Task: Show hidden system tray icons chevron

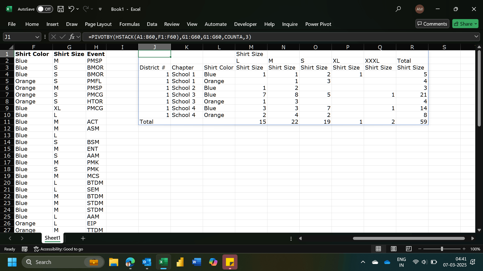Action: 363,262
